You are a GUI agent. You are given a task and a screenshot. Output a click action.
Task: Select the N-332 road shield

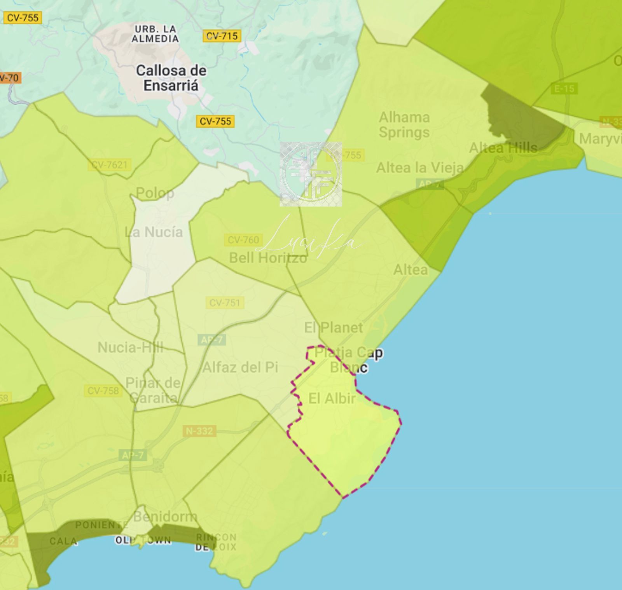(199, 431)
